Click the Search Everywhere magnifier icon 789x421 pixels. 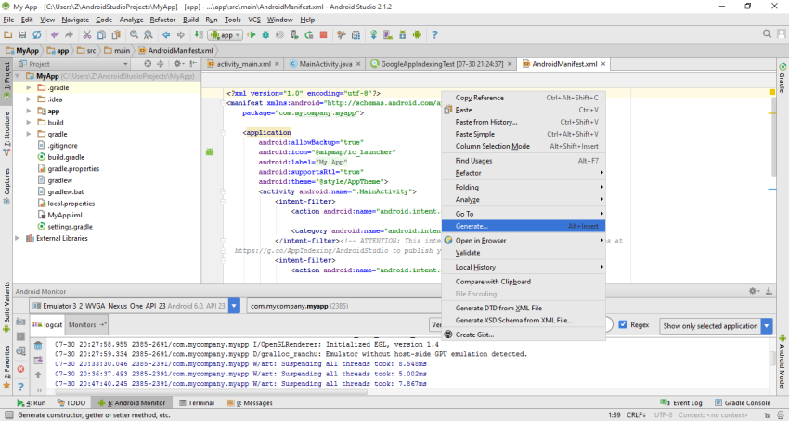[767, 33]
